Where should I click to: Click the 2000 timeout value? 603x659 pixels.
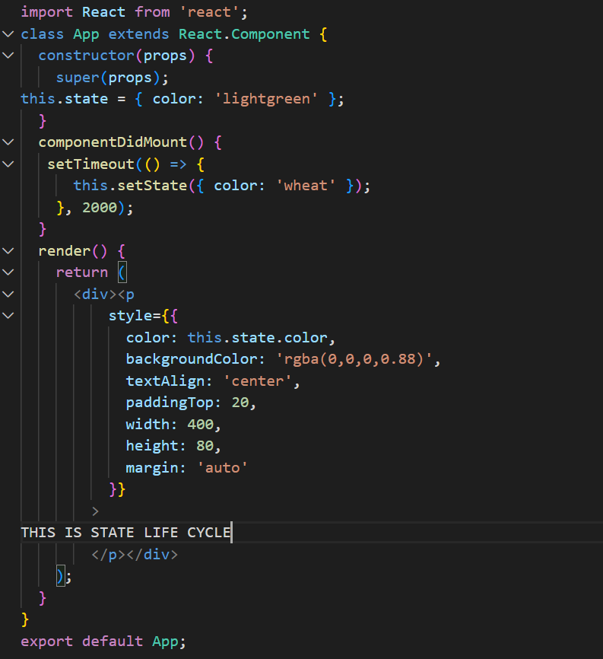[100, 208]
